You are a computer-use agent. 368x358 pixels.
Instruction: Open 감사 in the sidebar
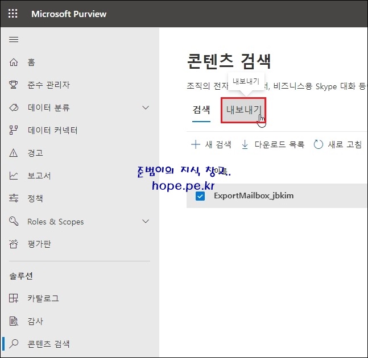pyautogui.click(x=80, y=321)
